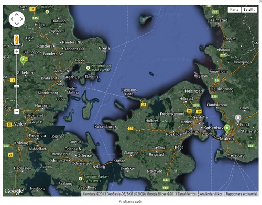
Task: Click the Aarhus city label
Action: point(72,77)
